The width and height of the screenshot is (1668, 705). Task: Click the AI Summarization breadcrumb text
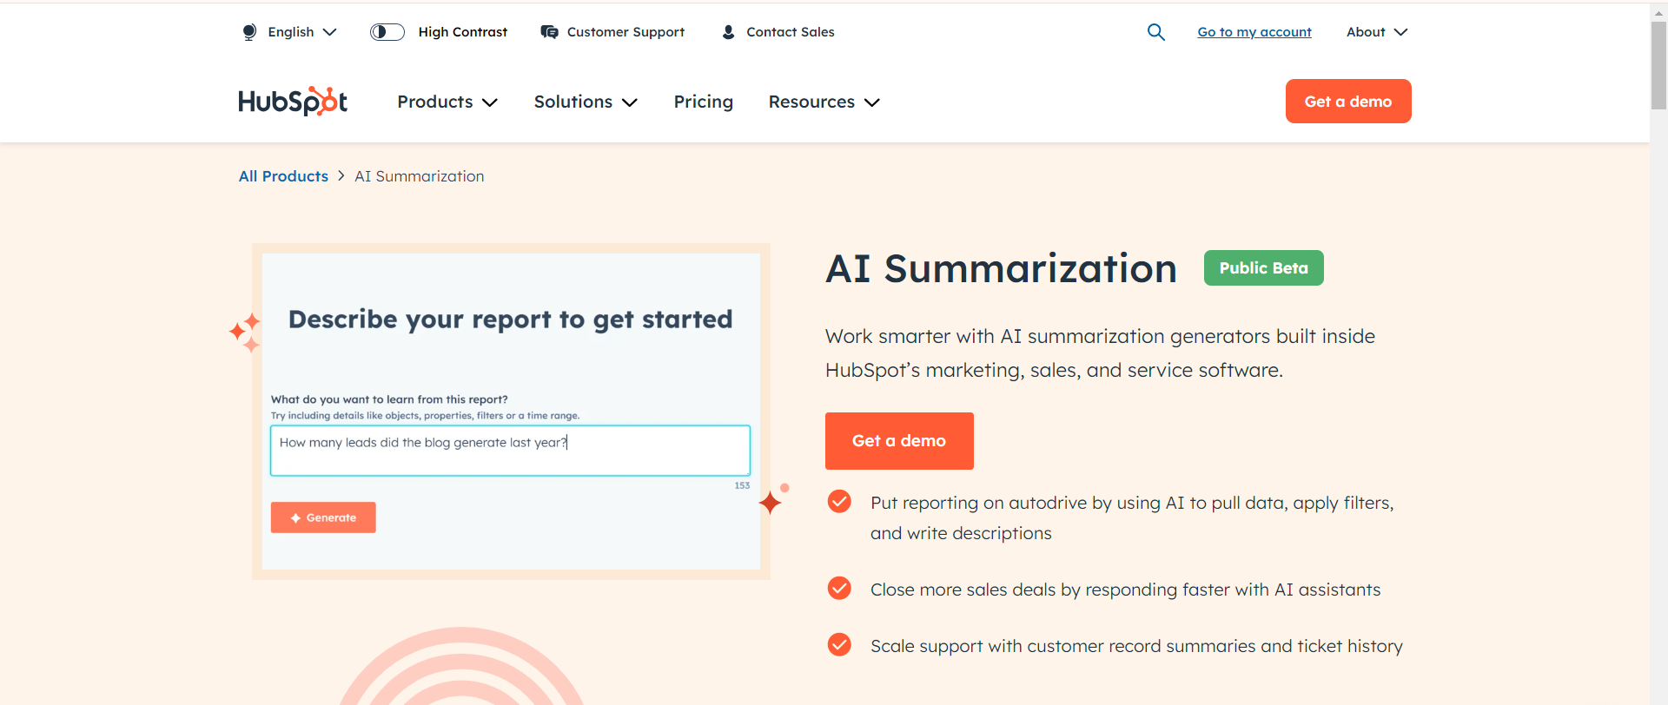tap(420, 176)
